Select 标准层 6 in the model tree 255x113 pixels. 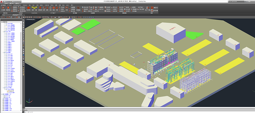[10, 51]
